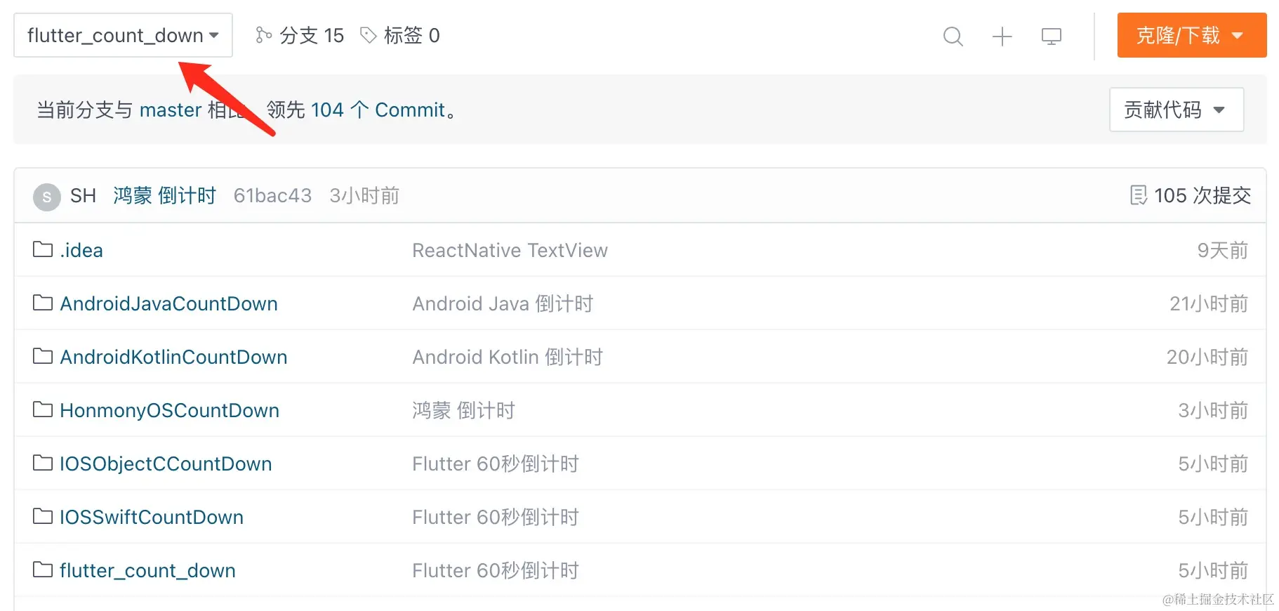The width and height of the screenshot is (1279, 611).
Task: Expand the orange 克隆/下载 dropdown
Action: click(1191, 35)
